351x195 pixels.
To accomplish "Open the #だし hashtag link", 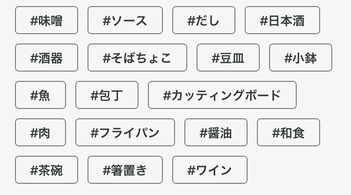I will [x=204, y=21].
